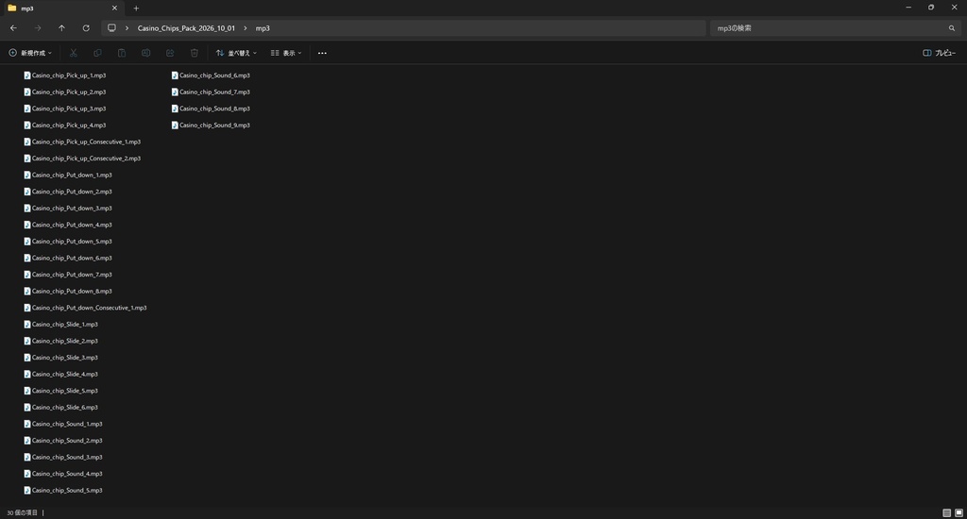Go up one folder level
The height and width of the screenshot is (519, 967).
61,28
